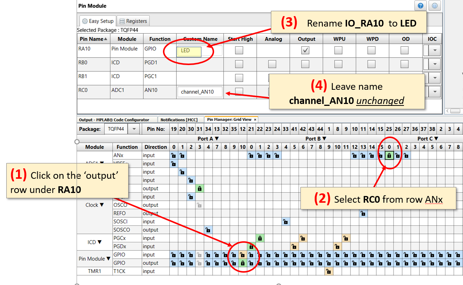Image resolution: width=463 pixels, height=285 pixels.
Task: Open the Package TQFP44 dropdown
Action: point(133,129)
